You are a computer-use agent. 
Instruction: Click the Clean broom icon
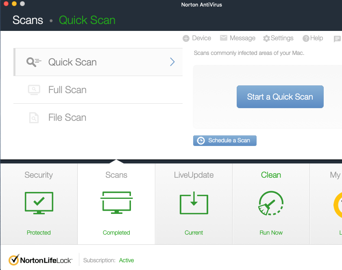[x=271, y=203]
